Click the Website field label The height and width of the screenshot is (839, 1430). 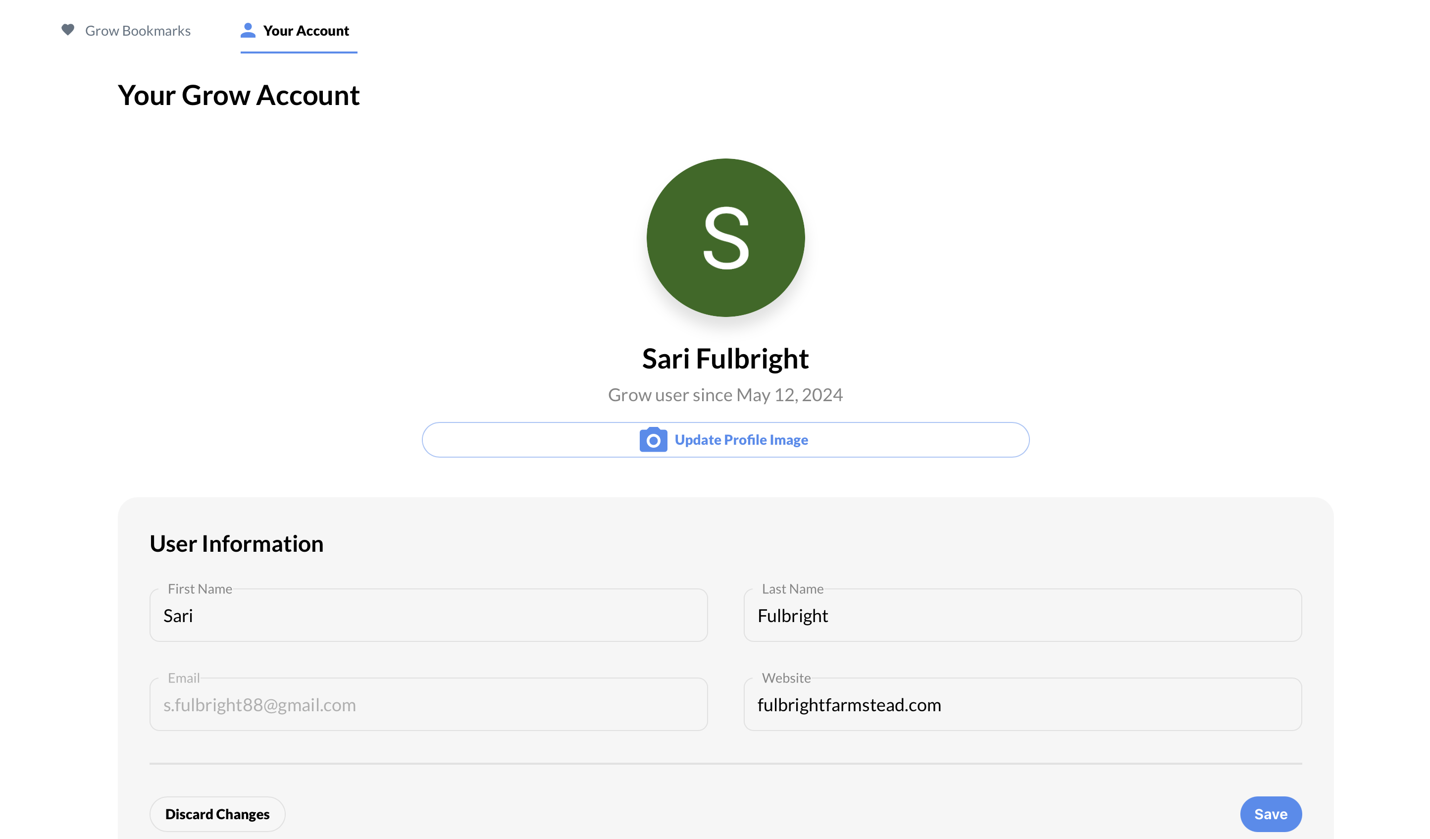(x=786, y=678)
